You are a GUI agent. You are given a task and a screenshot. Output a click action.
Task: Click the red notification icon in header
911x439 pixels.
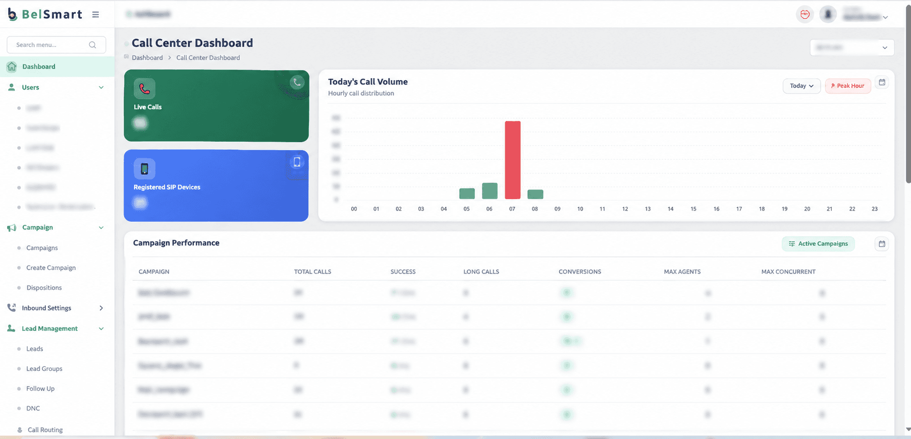(805, 15)
